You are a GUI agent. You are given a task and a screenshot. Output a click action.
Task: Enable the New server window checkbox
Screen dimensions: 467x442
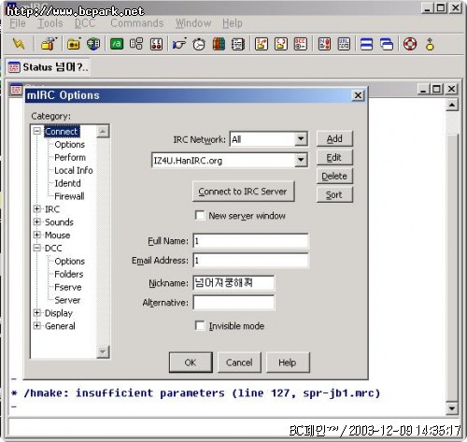[x=200, y=215]
